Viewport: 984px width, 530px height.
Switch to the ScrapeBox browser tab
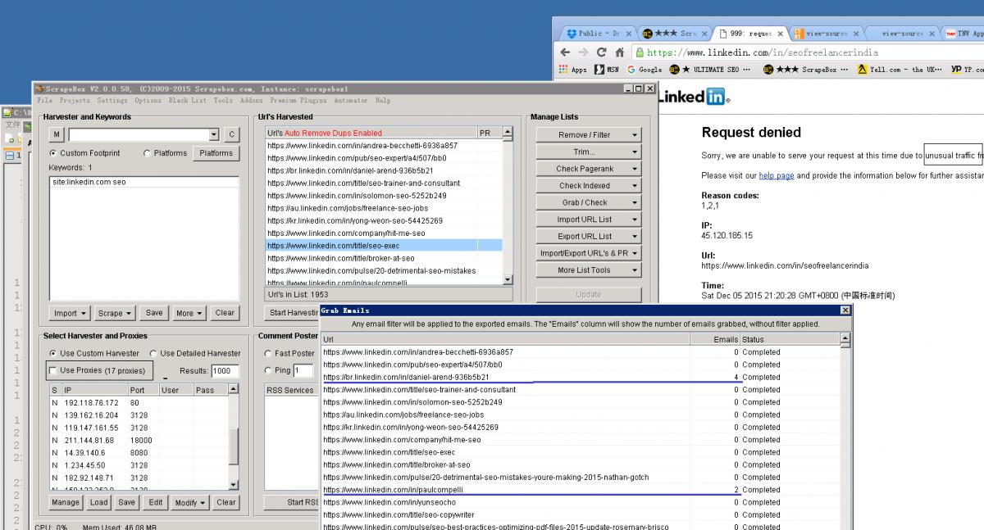coord(676,34)
